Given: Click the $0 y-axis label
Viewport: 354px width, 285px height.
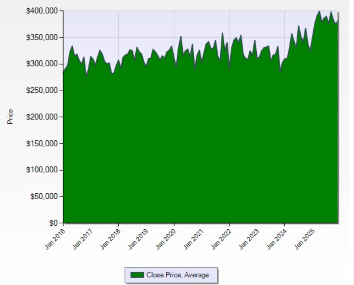Looking at the screenshot, I should [54, 223].
